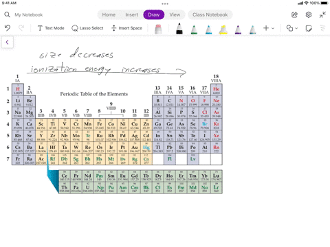Undo the last ink stroke

click(x=8, y=28)
